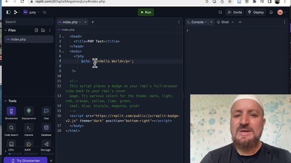Open the index.php tab dropdown arrow
The height and width of the screenshot is (163, 291).
point(80,22)
